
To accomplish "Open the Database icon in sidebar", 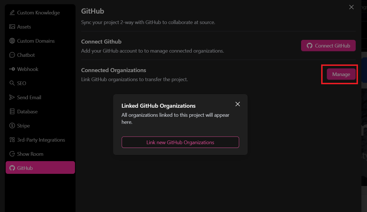I will point(12,112).
